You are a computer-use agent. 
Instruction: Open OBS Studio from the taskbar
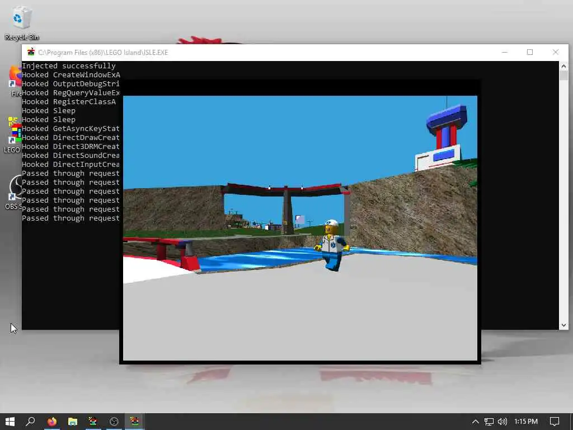coord(114,422)
